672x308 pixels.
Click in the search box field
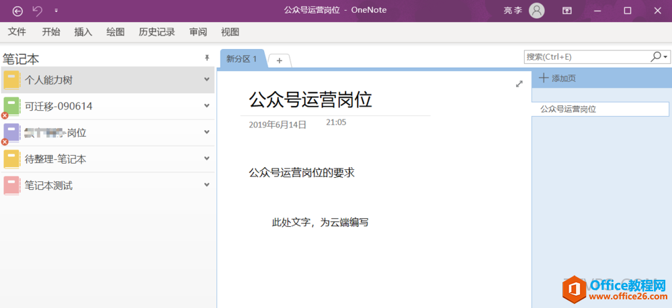click(x=585, y=57)
